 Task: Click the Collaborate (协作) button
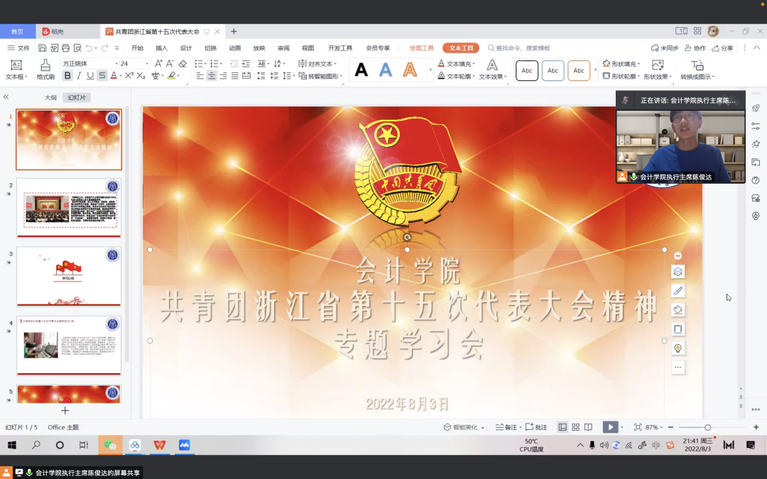695,48
